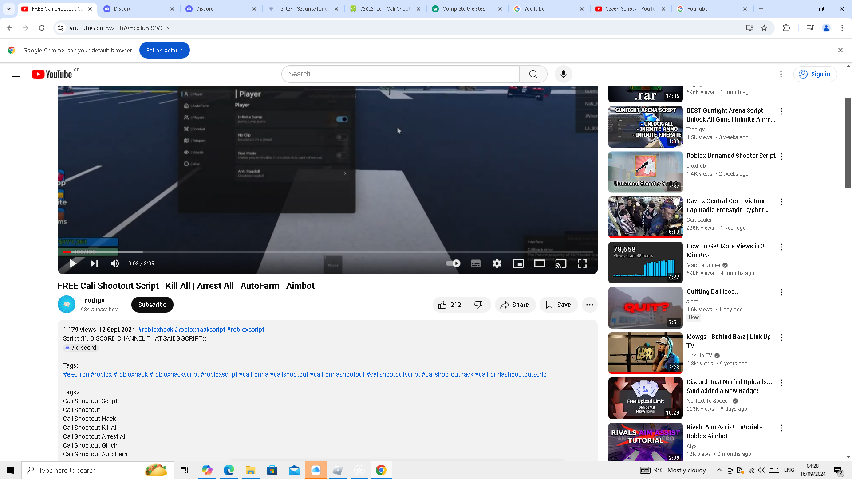Open the YouTube guide hamburger menu

[16, 74]
